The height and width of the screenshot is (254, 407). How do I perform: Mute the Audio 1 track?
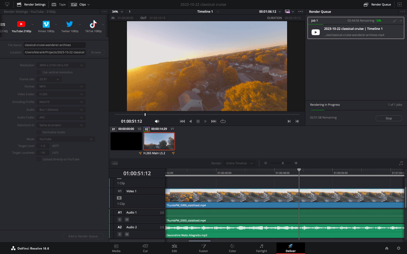[x=126, y=219]
